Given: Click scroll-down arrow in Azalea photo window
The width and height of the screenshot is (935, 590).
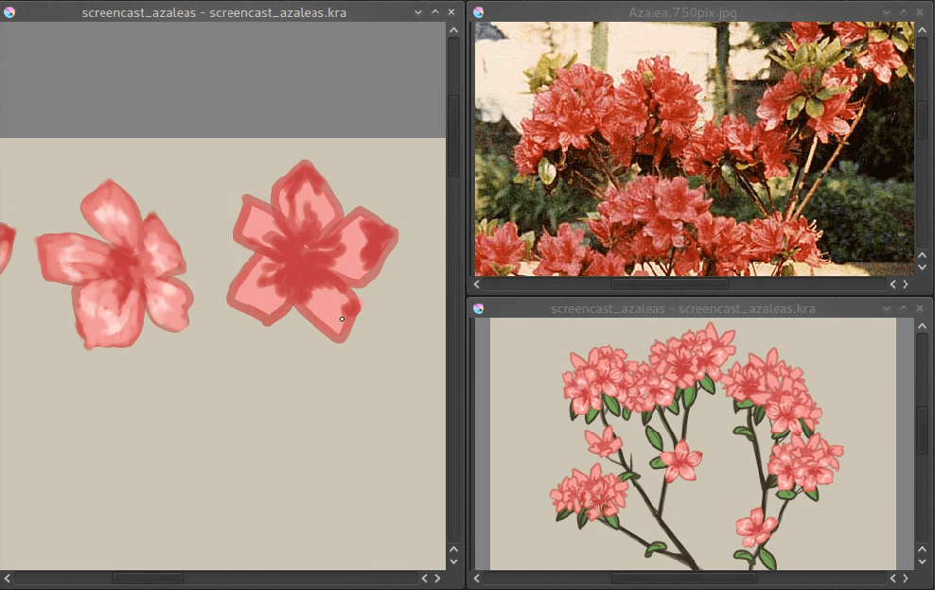Looking at the screenshot, I should tap(923, 268).
